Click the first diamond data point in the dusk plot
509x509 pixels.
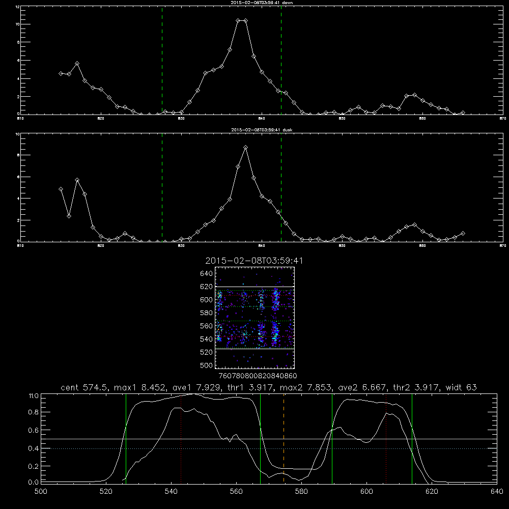[x=61, y=189]
